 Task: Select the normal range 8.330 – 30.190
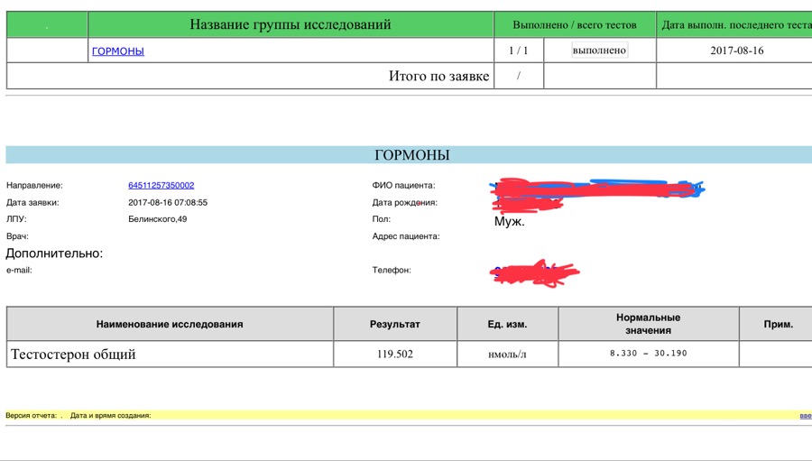coord(648,354)
